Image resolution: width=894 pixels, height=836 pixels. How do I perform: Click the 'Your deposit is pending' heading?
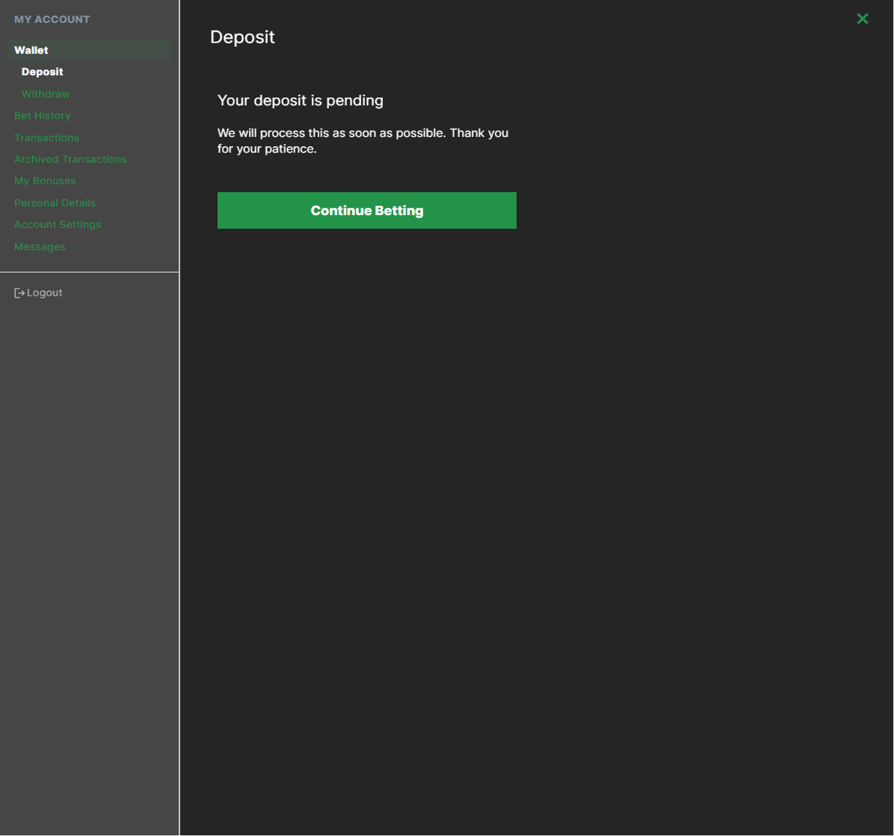pyautogui.click(x=300, y=100)
